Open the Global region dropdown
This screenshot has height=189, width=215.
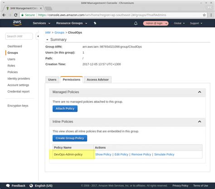(179, 23)
